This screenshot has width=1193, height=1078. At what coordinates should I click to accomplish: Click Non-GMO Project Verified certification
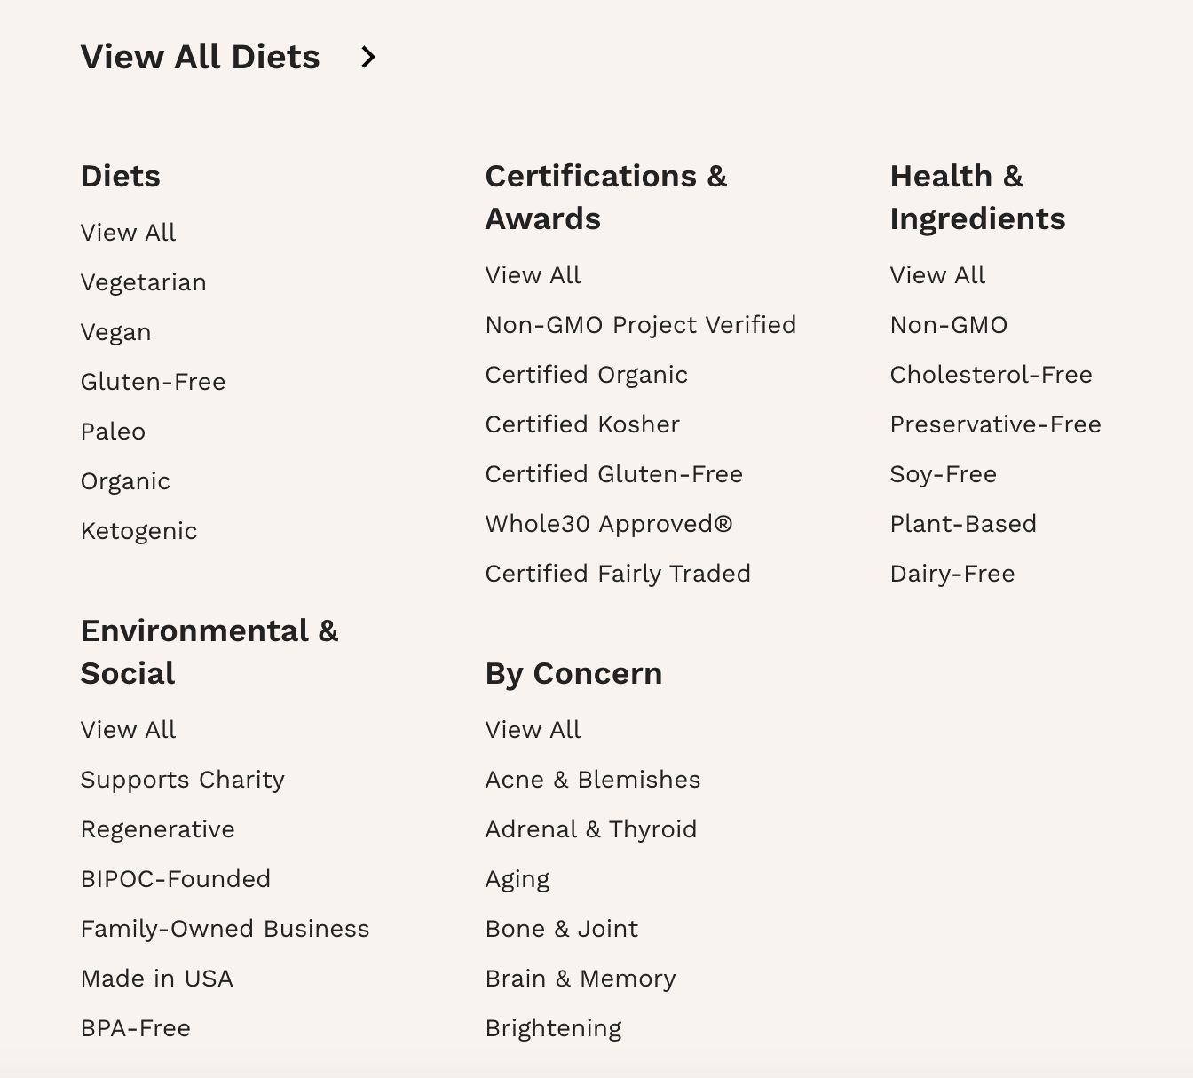[x=640, y=325]
